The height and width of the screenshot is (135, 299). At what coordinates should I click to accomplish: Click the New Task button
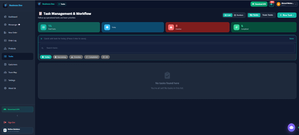[287, 15]
